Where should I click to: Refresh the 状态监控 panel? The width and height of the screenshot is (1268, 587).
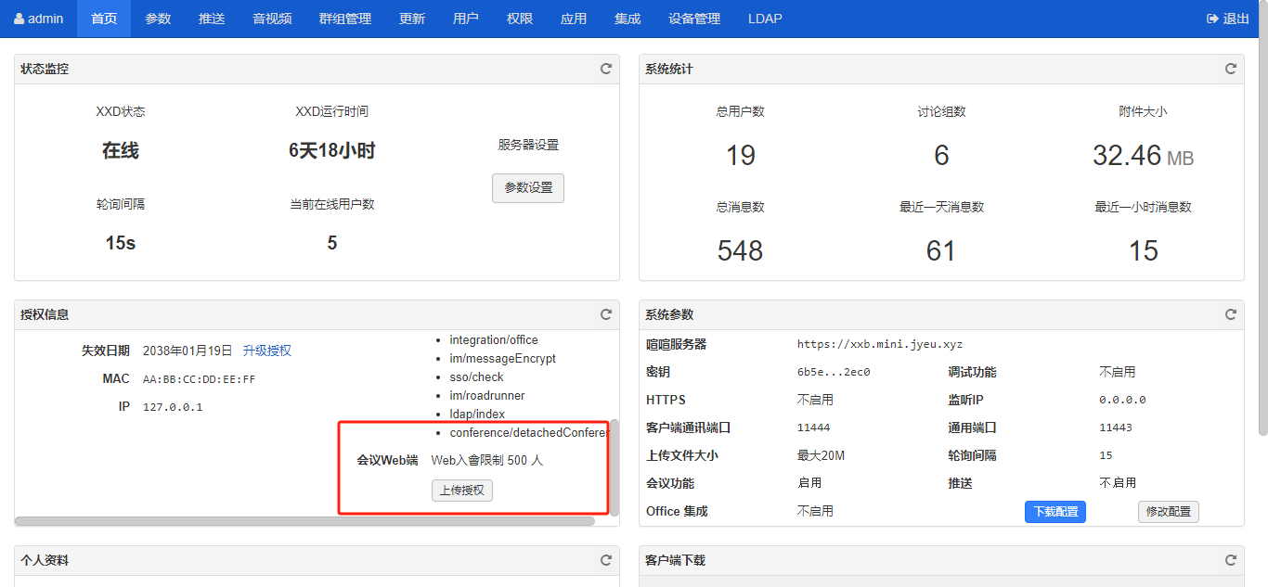(x=605, y=69)
